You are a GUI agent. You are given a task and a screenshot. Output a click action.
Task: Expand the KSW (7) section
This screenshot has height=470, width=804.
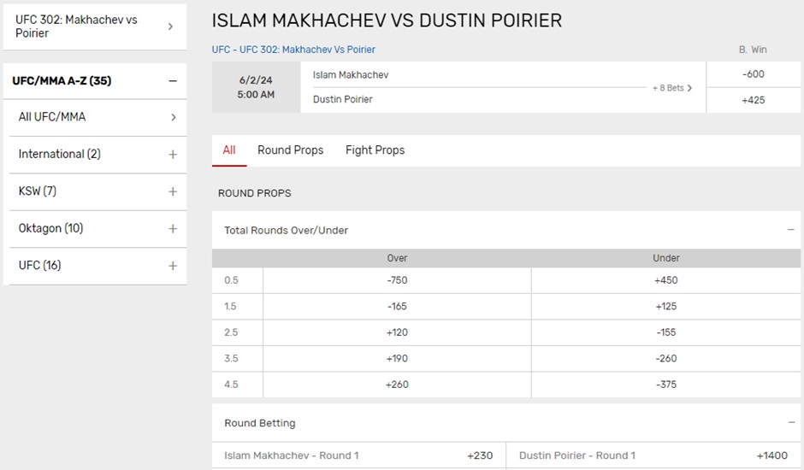[x=172, y=191]
